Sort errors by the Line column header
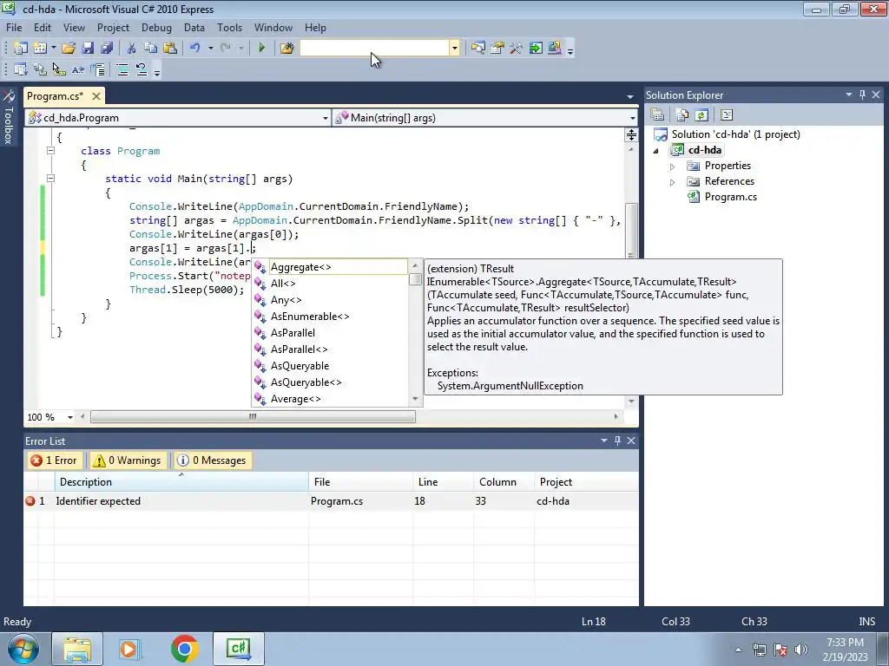 click(443, 482)
